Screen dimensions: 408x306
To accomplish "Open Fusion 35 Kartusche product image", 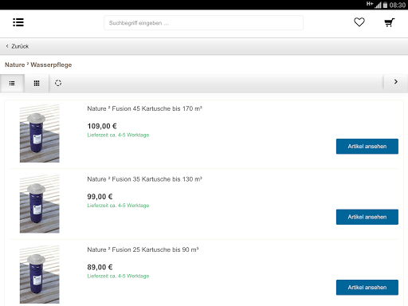I will coord(40,204).
